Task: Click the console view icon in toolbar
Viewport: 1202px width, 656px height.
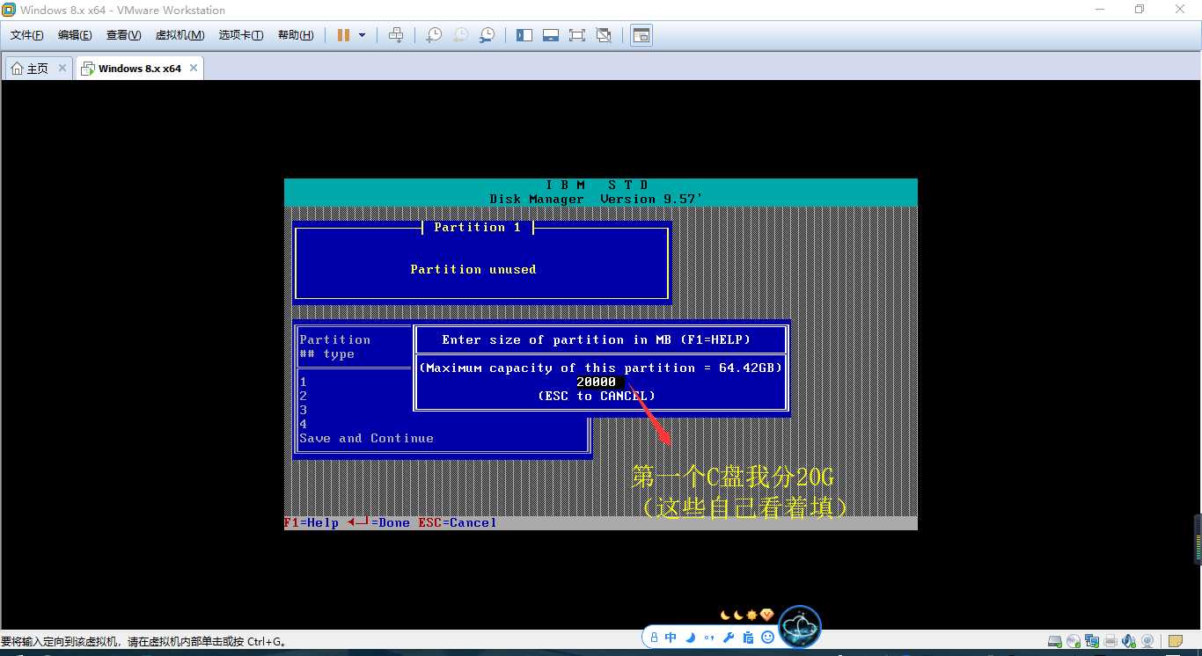Action: (x=641, y=35)
